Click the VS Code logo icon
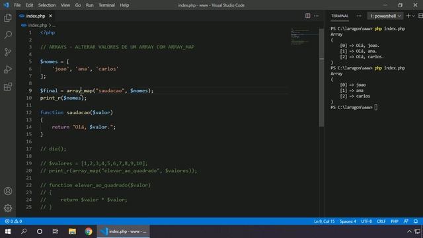This screenshot has height=238, width=423. pos(6,5)
